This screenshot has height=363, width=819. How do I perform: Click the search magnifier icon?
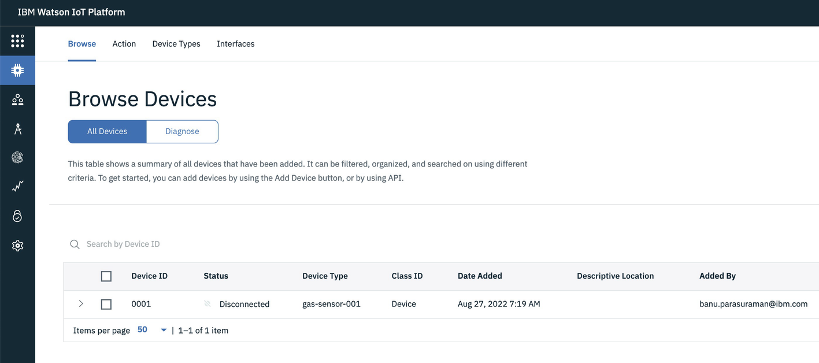[x=75, y=245]
